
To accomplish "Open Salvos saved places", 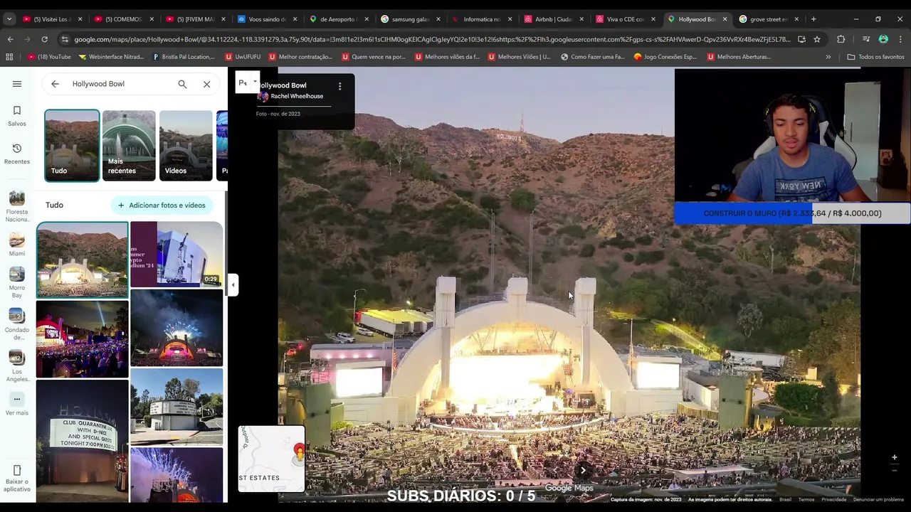I will (x=17, y=116).
